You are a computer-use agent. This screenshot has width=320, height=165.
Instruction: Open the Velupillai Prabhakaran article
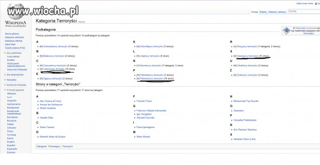click(x=245, y=120)
